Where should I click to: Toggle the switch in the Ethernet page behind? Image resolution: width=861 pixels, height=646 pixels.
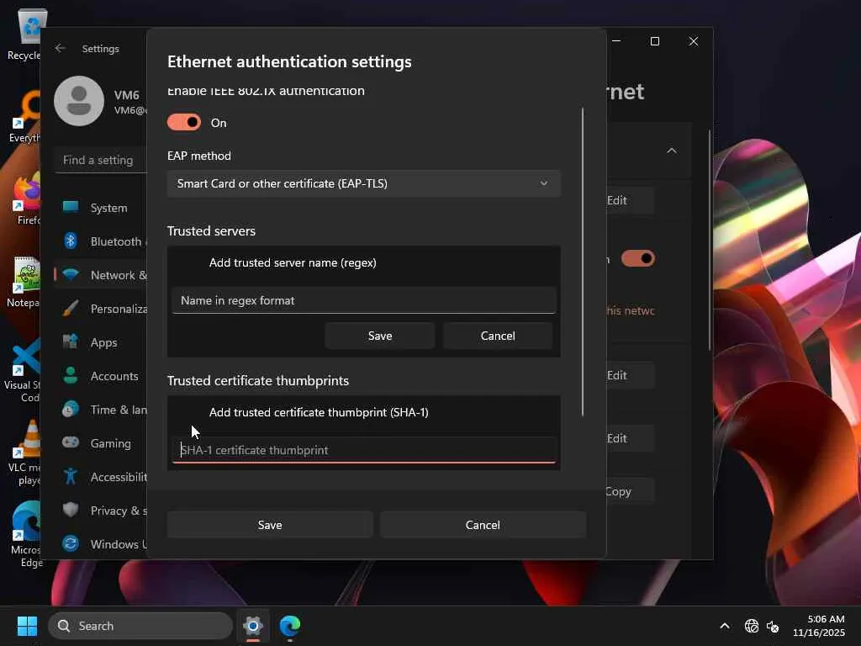[637, 258]
